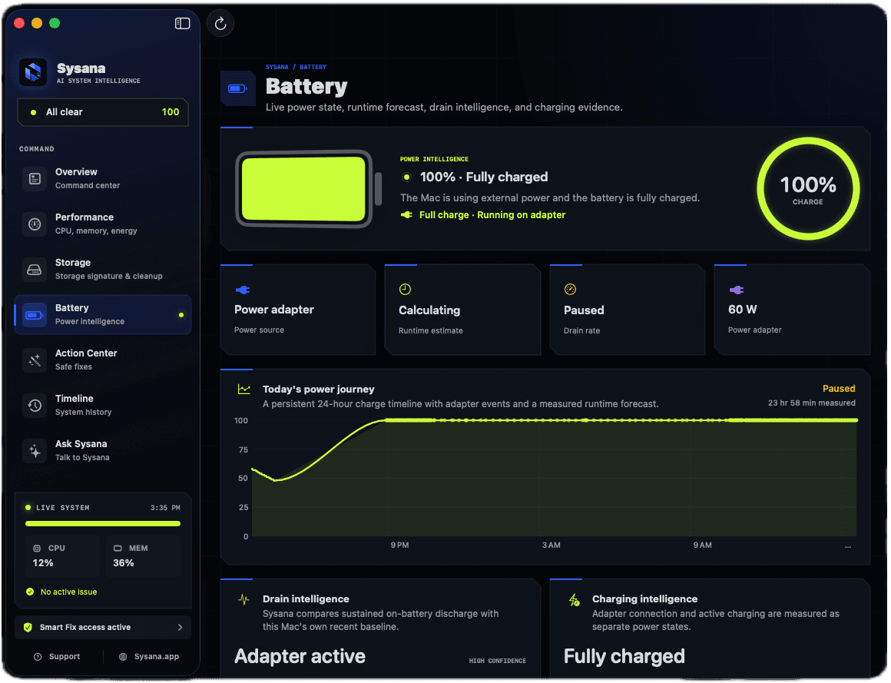Click the Storage drive icon
Screen dimensions: 891x683
[x=35, y=270]
